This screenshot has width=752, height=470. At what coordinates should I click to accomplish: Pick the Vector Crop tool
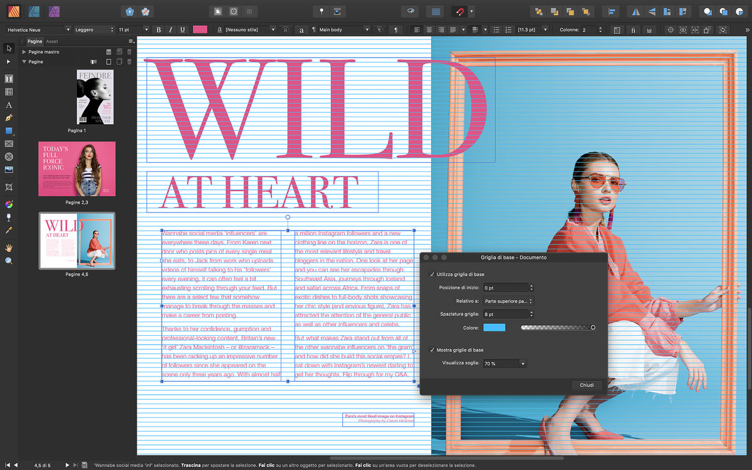pyautogui.click(x=9, y=187)
